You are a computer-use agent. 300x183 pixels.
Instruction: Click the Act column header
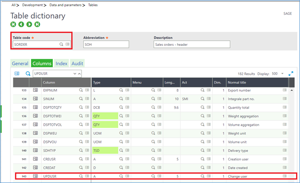point(196,83)
